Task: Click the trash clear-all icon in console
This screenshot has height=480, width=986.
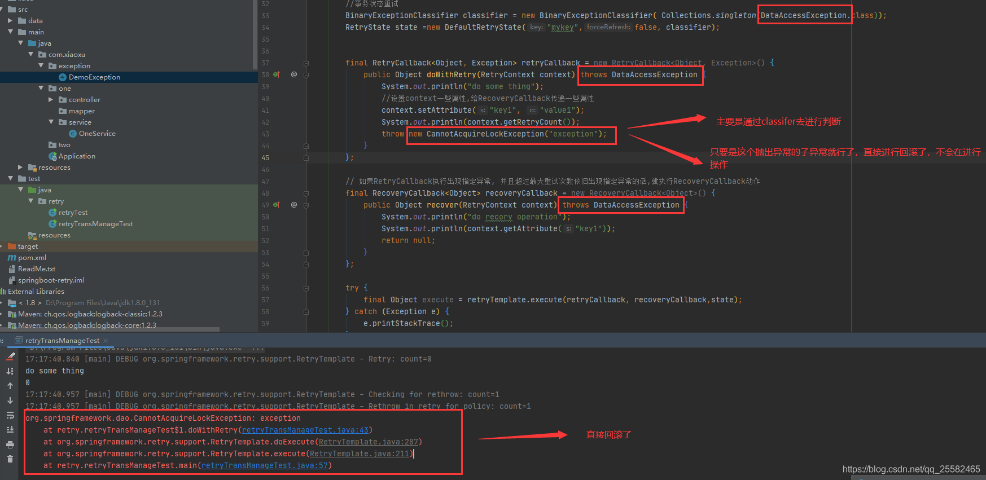Action: pyautogui.click(x=10, y=459)
